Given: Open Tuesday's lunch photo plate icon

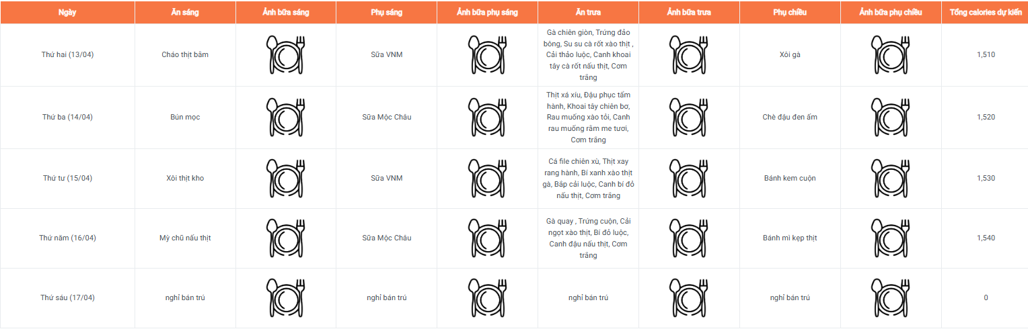Looking at the screenshot, I should (689, 117).
